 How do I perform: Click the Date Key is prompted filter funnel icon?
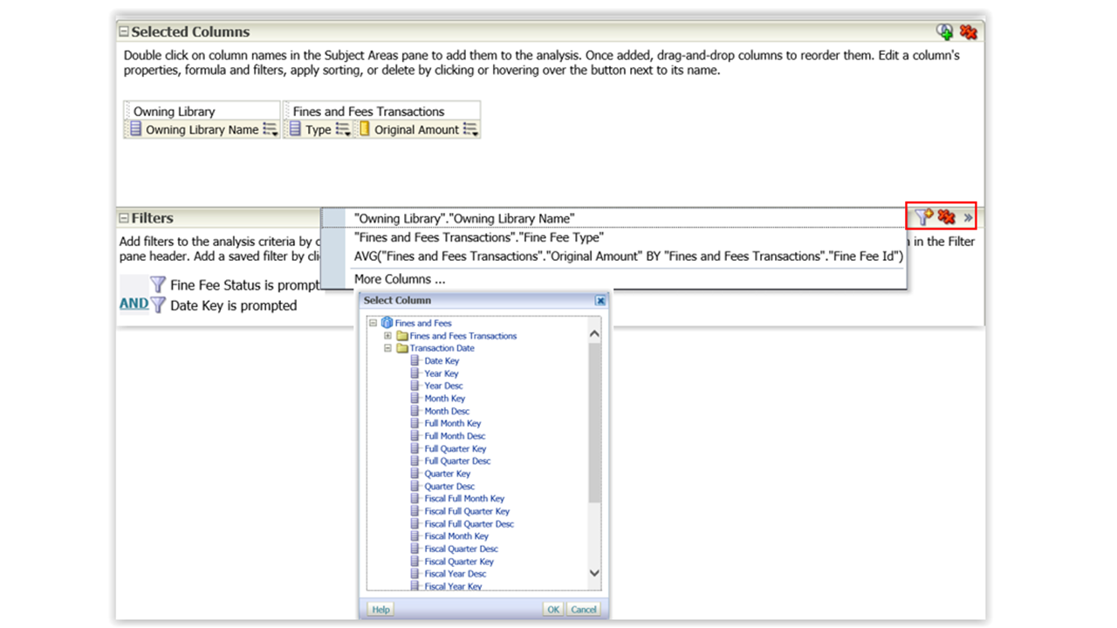coord(158,305)
